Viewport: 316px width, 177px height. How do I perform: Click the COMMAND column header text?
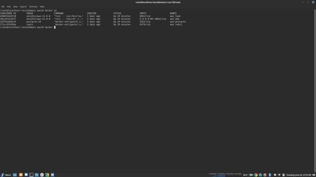[59, 13]
